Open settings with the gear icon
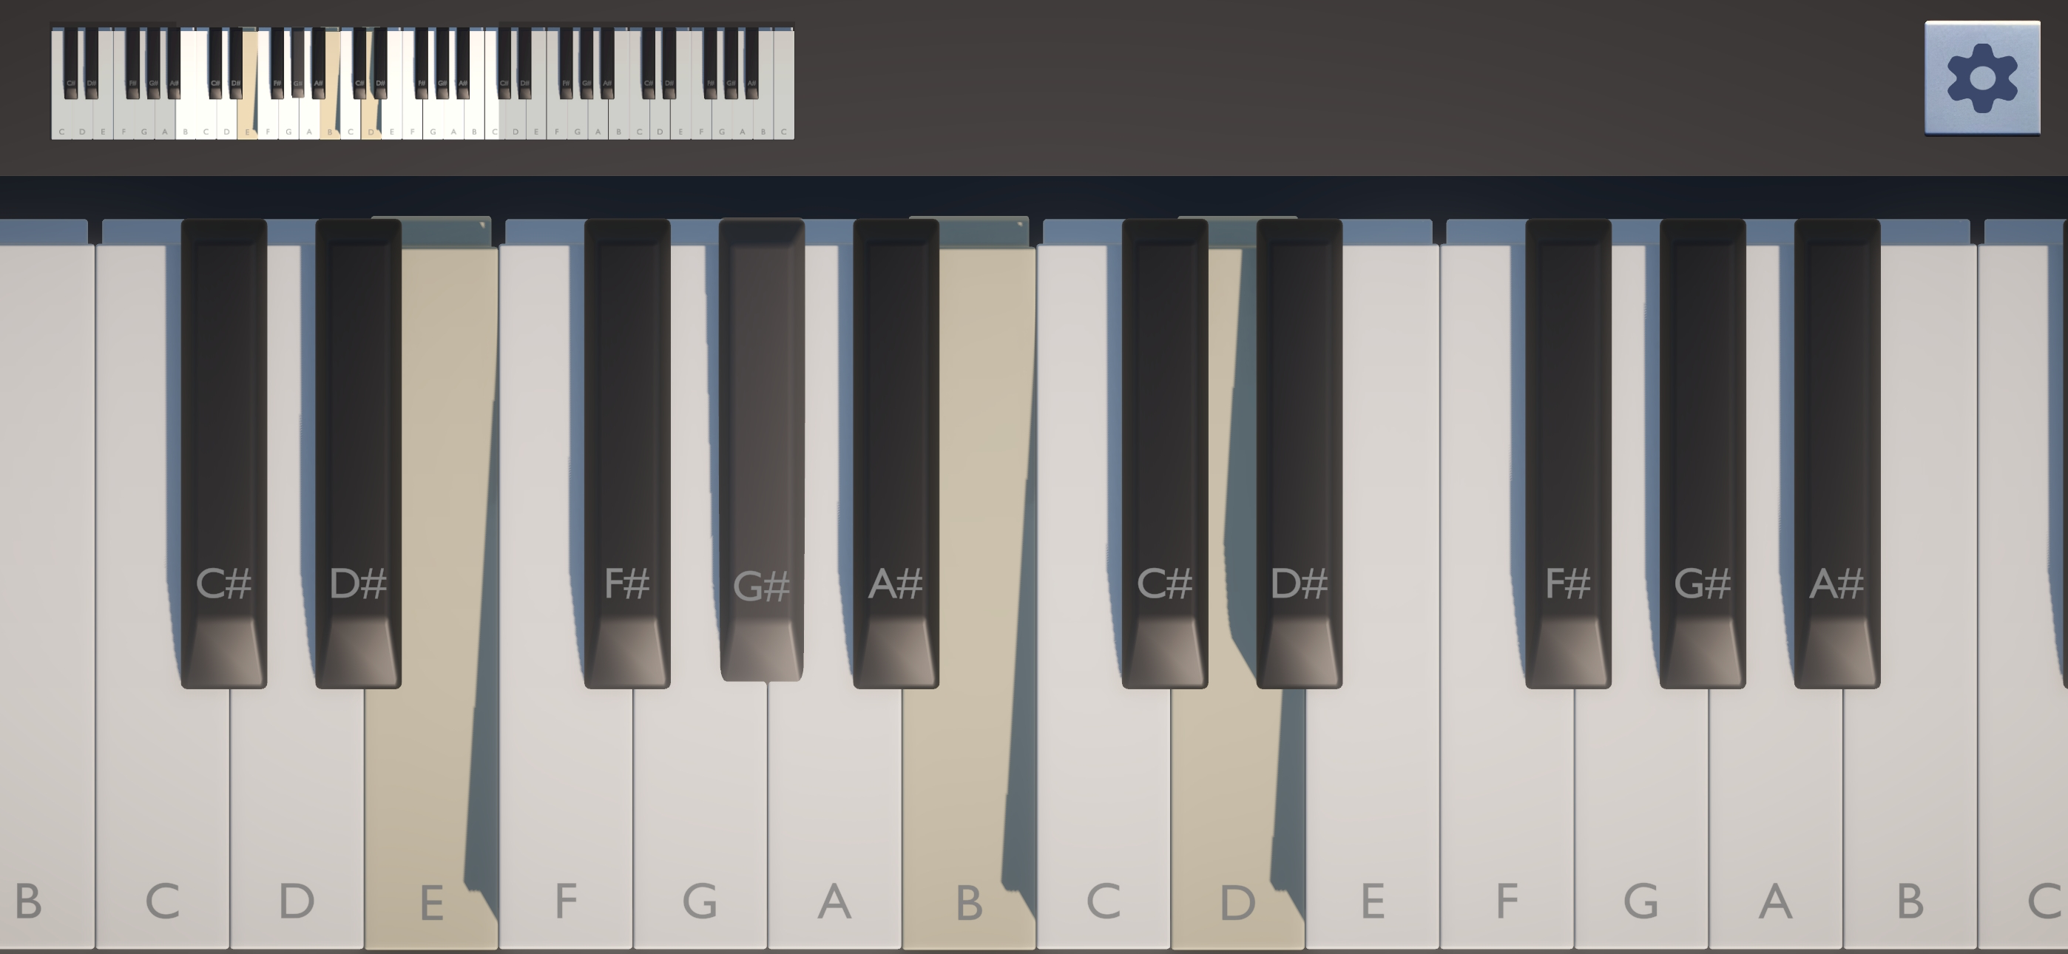The width and height of the screenshot is (2068, 954). 1982,78
